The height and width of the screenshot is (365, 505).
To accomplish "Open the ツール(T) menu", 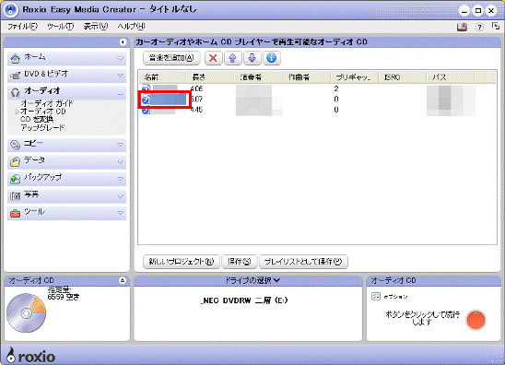I will pos(60,27).
